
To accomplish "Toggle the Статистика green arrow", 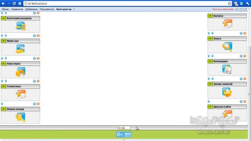I will point(4,86).
